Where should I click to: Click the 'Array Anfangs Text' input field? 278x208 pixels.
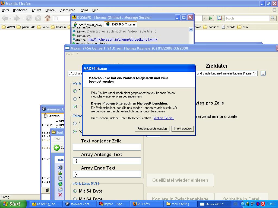point(107,161)
